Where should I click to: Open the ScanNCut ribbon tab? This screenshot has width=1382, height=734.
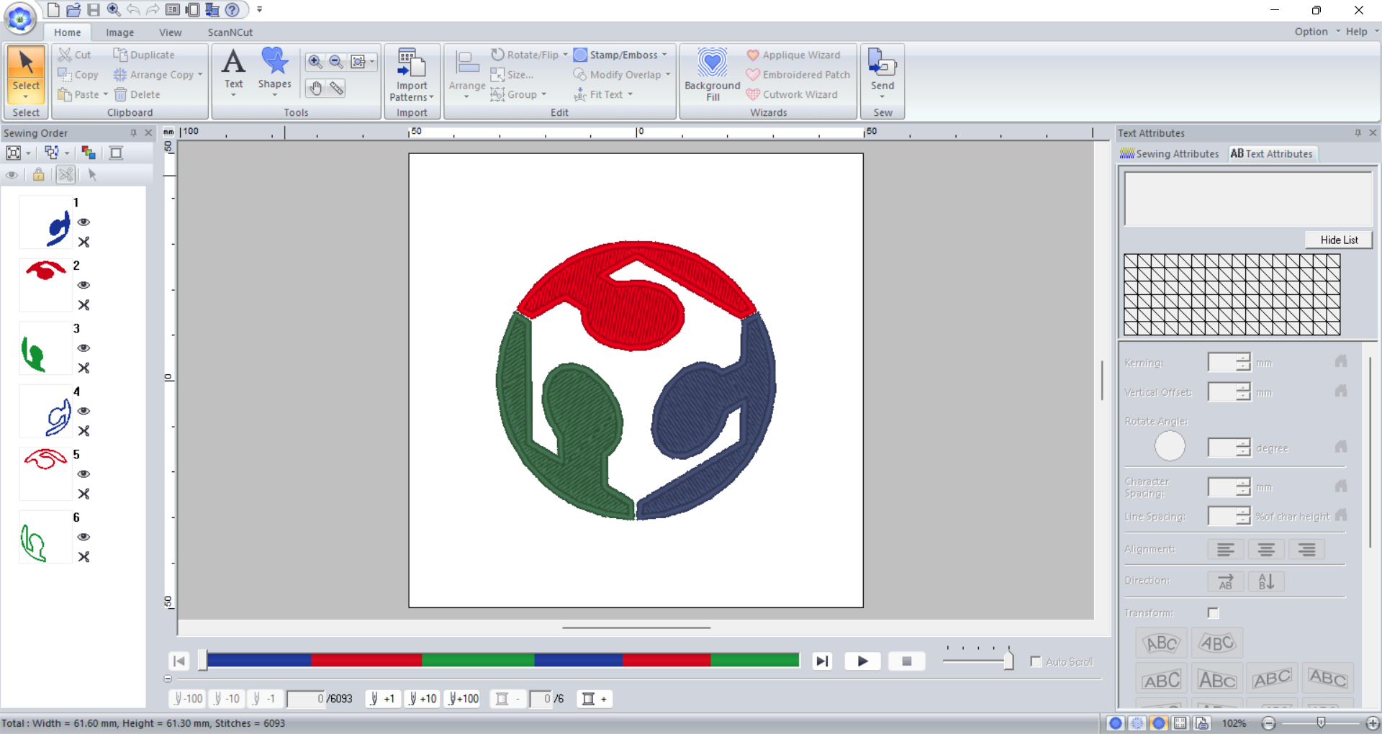tap(230, 32)
